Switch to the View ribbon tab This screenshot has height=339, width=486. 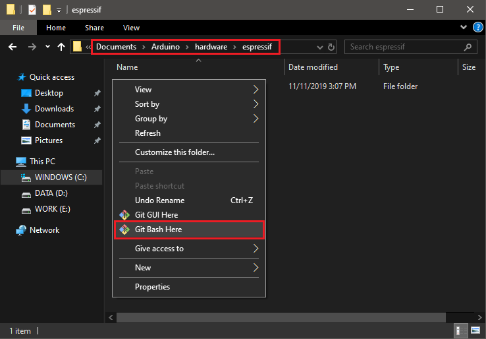131,28
